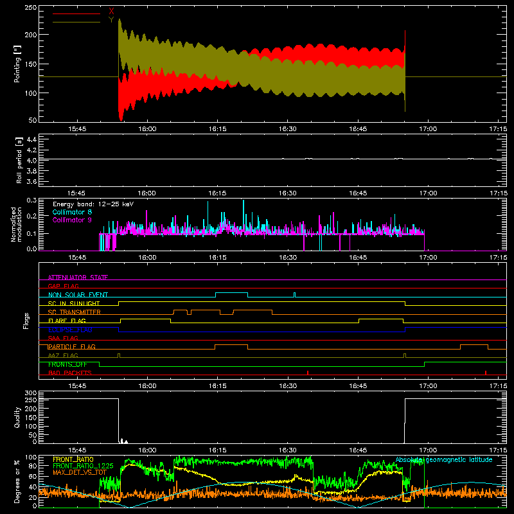
Task: Click the BAD_PACKETS red tick near 17:12
Action: coord(486,373)
